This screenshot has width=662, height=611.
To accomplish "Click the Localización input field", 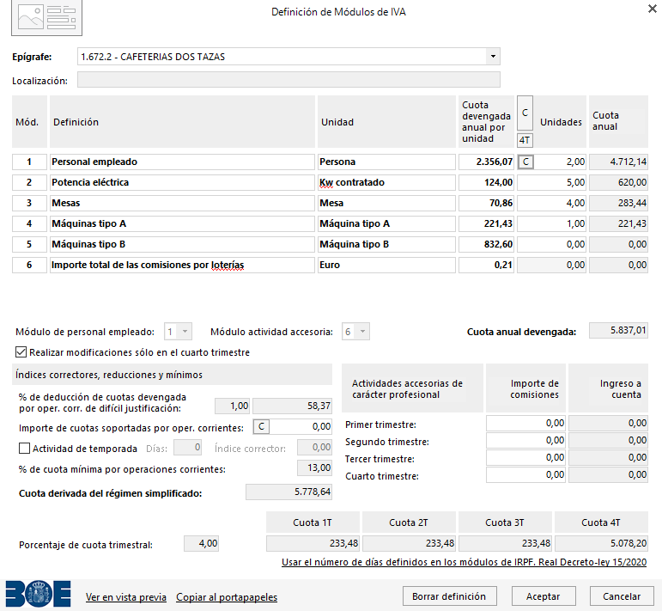I will coord(288,80).
